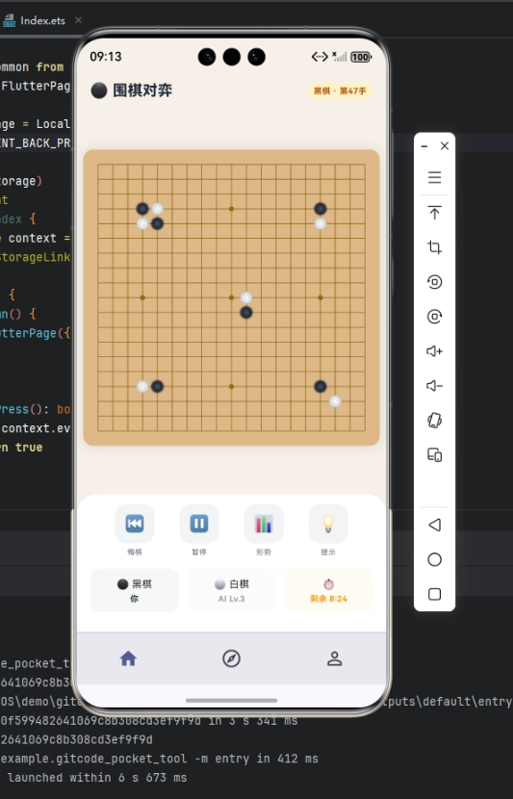
Task: Click the battery 100 indicator in status bar
Action: 361,57
